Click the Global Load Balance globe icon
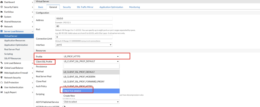The image size is (260, 107). (2, 68)
